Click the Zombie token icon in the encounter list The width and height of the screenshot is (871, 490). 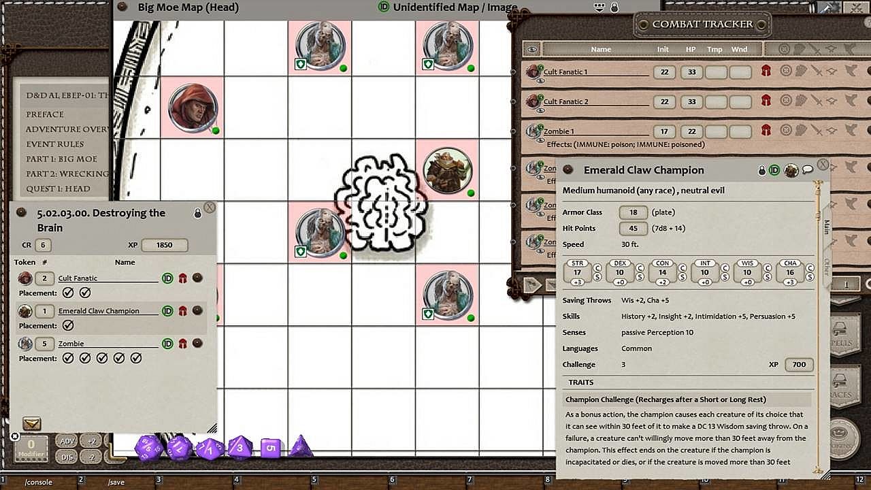pos(25,344)
